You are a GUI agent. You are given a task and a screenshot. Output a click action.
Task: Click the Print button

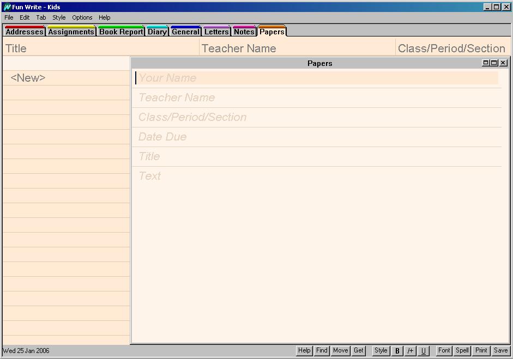click(481, 350)
